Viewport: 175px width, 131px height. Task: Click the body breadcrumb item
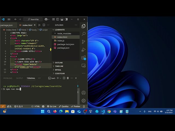click(x=33, y=30)
